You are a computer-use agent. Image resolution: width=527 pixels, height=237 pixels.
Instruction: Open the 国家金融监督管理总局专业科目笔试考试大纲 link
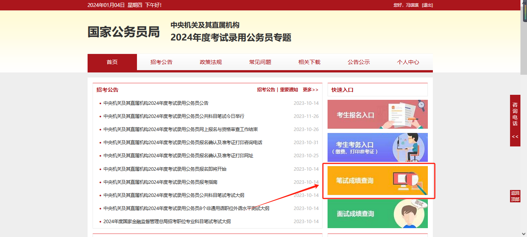(167, 222)
